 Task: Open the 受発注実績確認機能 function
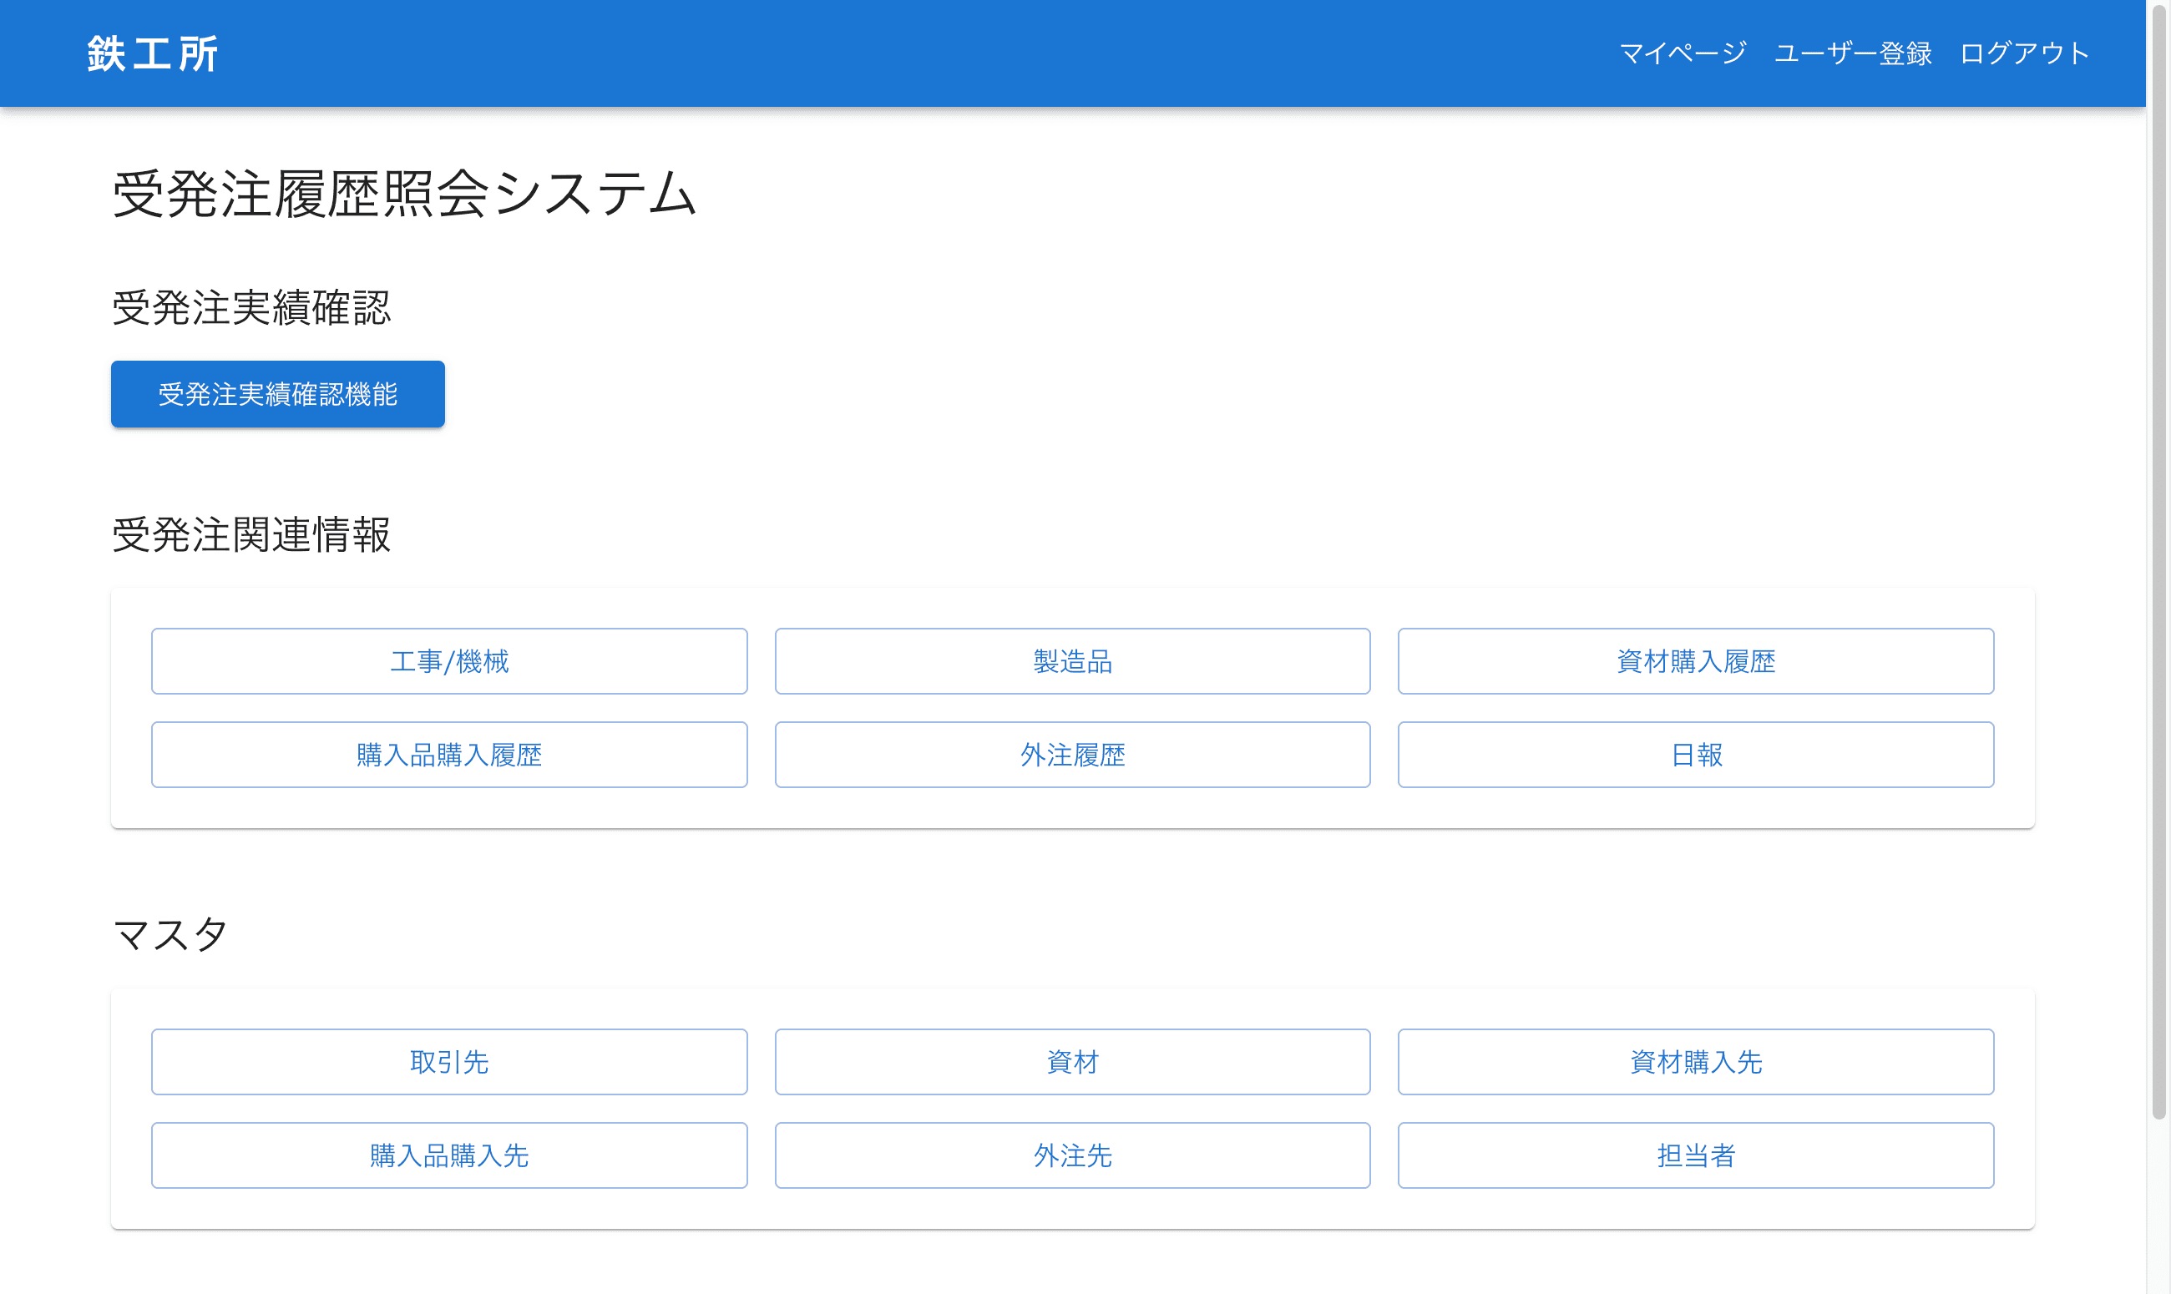276,394
